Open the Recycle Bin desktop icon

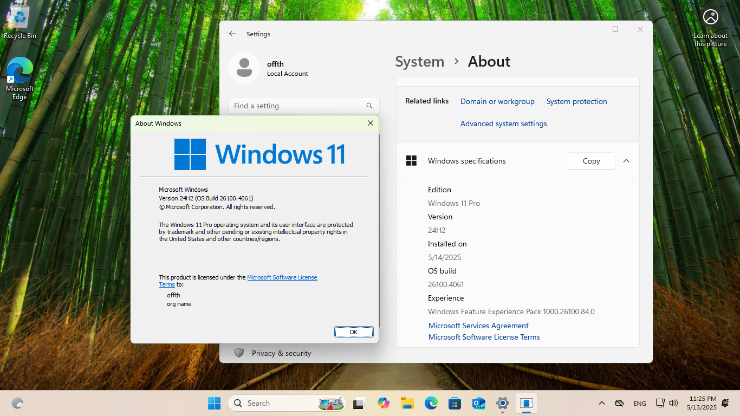(x=20, y=22)
